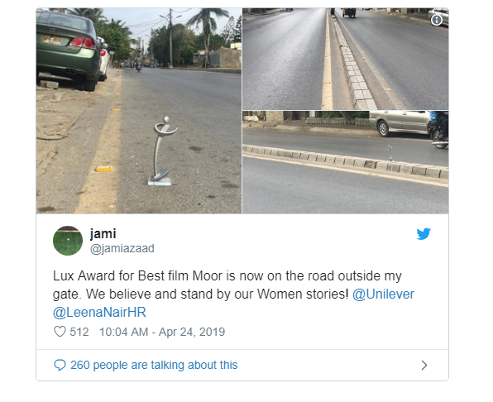
Task: Open the bottom-right photo with silver car
Action: pyautogui.click(x=346, y=162)
